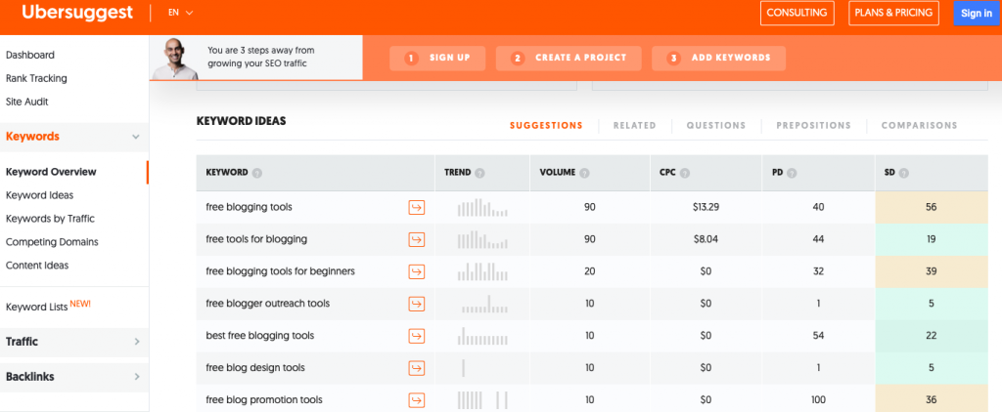Viewport: 1002px width, 412px height.
Task: Click volume value 20
Action: click(x=589, y=271)
